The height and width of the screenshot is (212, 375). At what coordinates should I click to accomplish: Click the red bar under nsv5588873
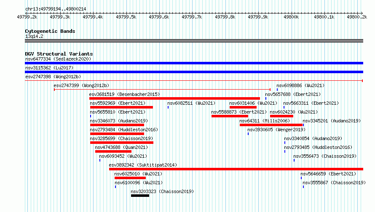point(230,116)
